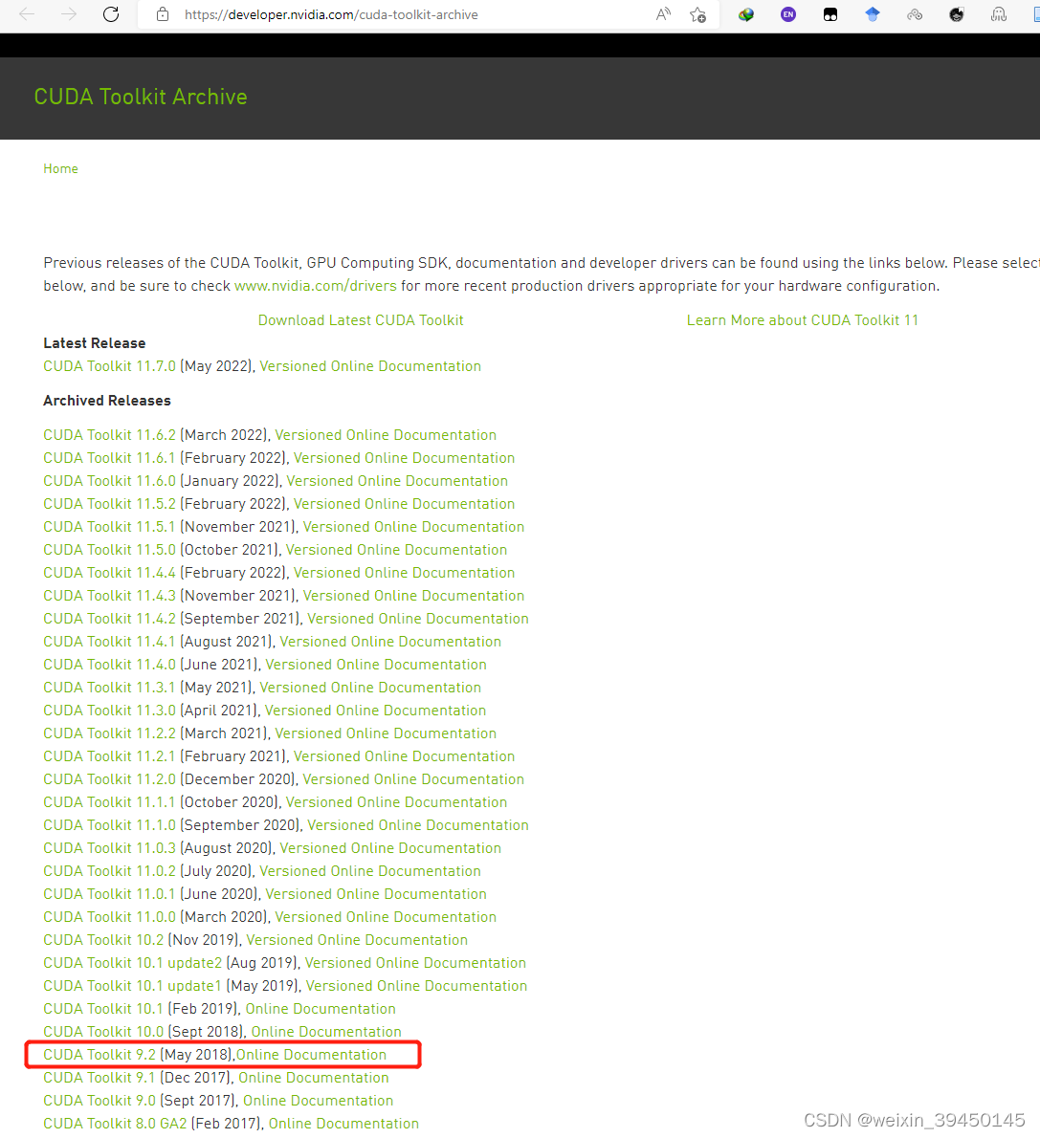This screenshot has width=1040, height=1138.
Task: Open Online Documentation for CUDA 10.0
Action: point(326,1031)
